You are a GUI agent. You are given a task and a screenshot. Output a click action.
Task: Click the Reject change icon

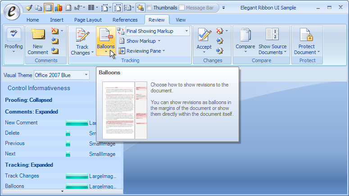point(219,31)
